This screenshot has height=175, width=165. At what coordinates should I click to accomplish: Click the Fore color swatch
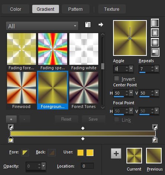point(25,153)
